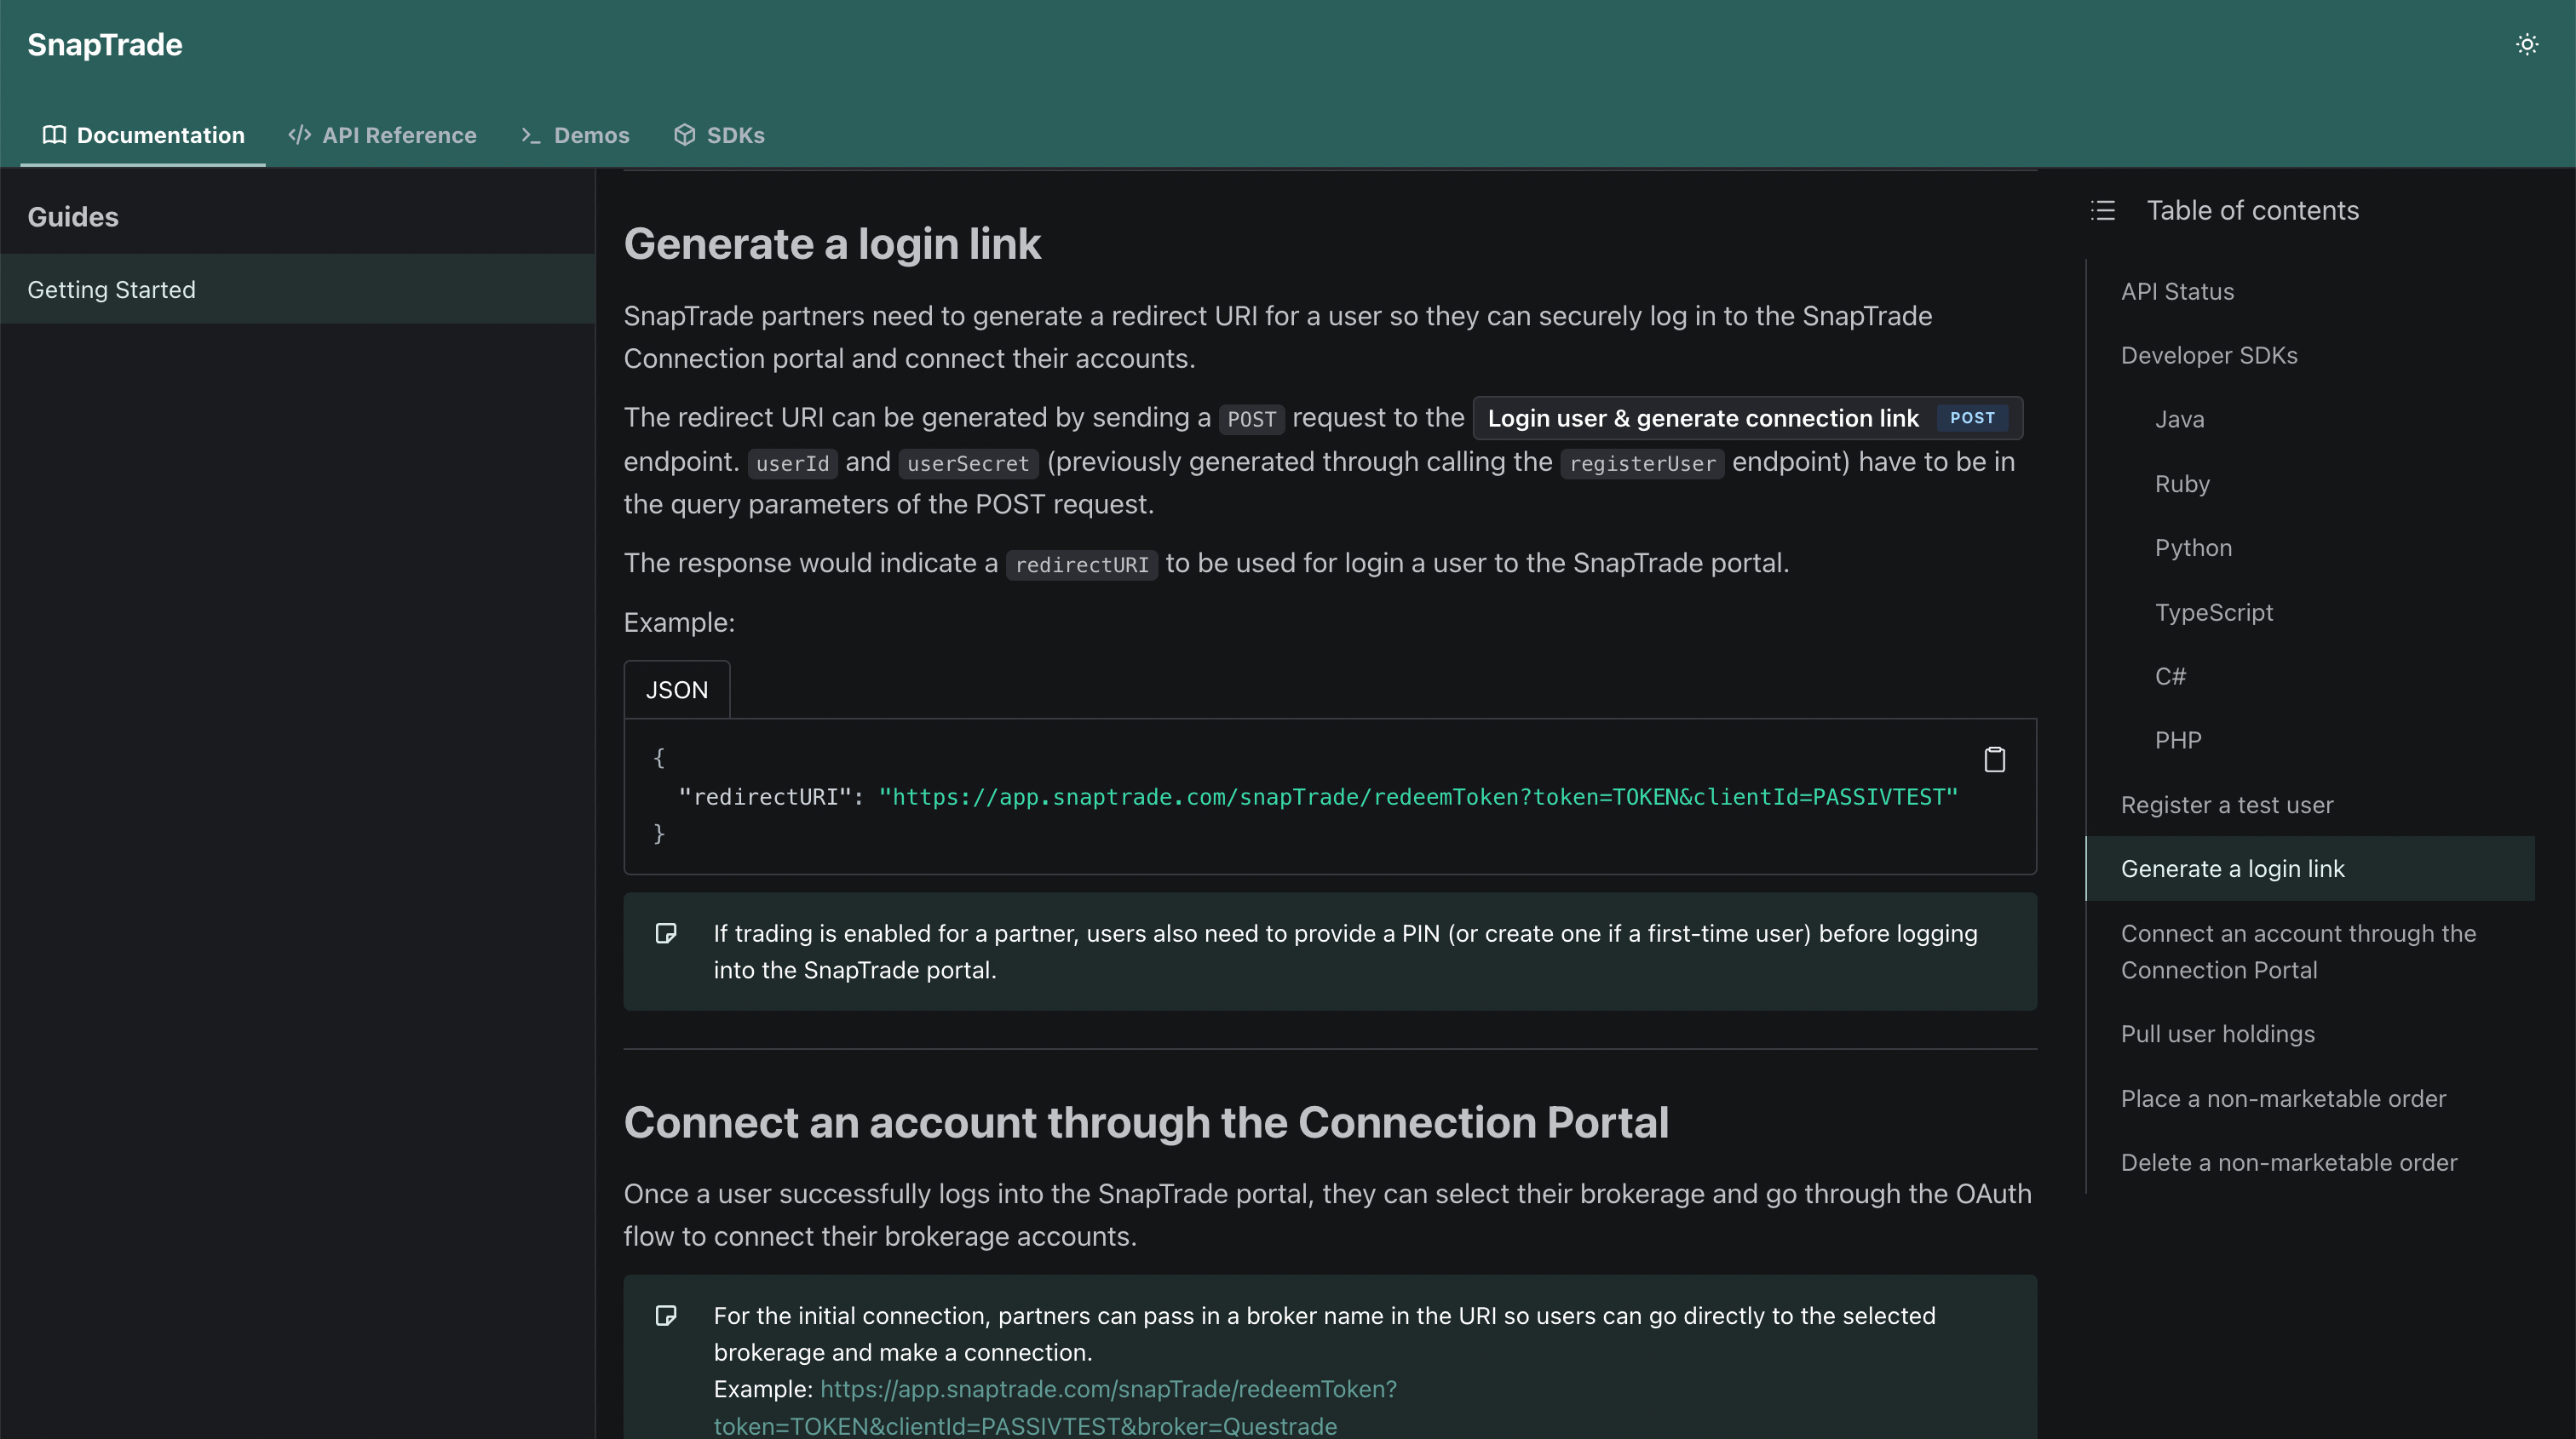The width and height of the screenshot is (2576, 1439).
Task: Jump to Python in table of contents
Action: 2192,548
